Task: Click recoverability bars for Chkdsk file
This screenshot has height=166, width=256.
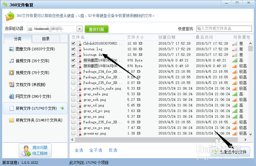Action: click(235, 44)
